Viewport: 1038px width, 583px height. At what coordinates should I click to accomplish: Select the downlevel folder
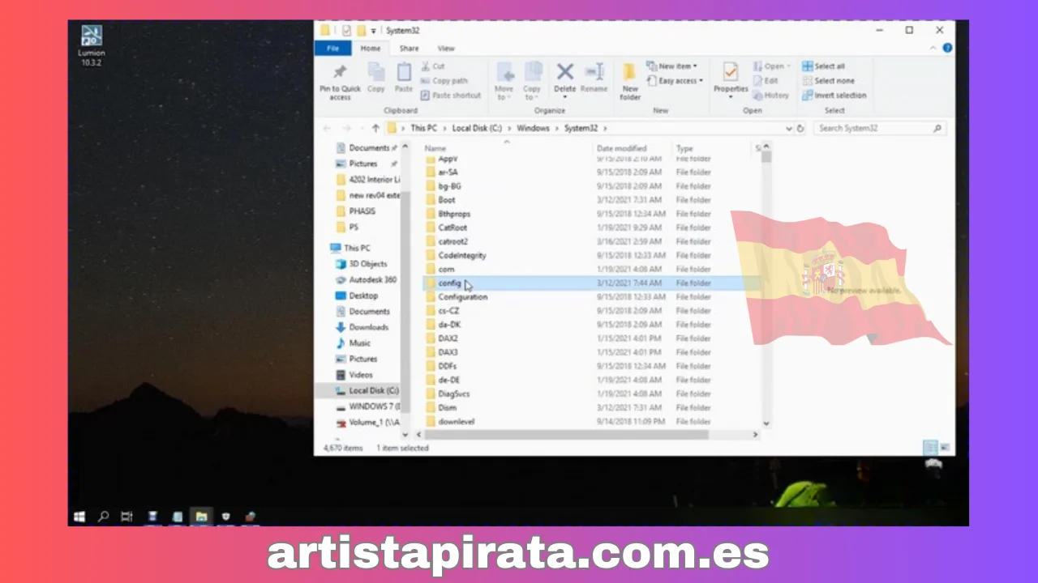coord(456,422)
